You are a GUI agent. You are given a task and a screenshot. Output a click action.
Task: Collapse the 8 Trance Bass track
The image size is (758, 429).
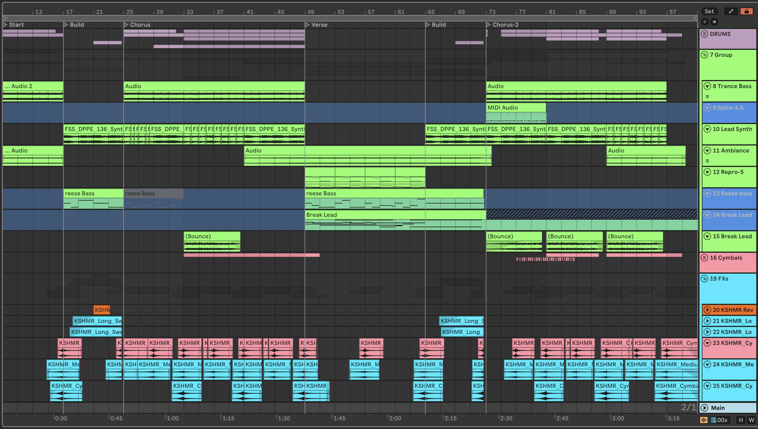(x=707, y=86)
